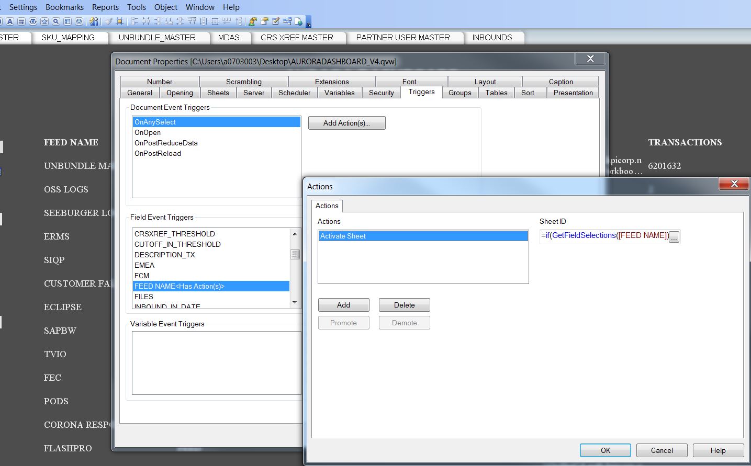Click the Center Vertically toolbar icon
Screen dimensions: 751x466
point(181,21)
